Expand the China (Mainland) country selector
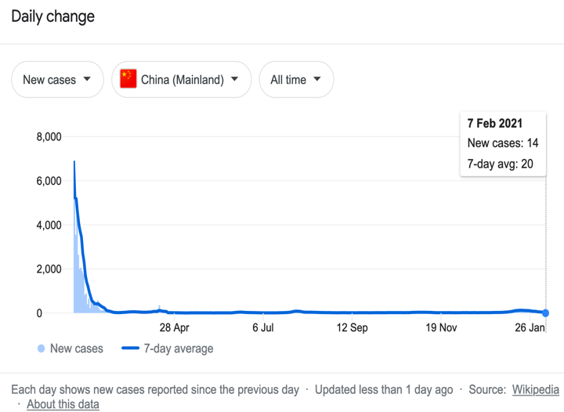564x412 pixels. (181, 79)
